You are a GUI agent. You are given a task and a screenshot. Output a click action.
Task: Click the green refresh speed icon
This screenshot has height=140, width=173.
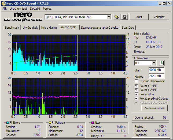(162, 63)
